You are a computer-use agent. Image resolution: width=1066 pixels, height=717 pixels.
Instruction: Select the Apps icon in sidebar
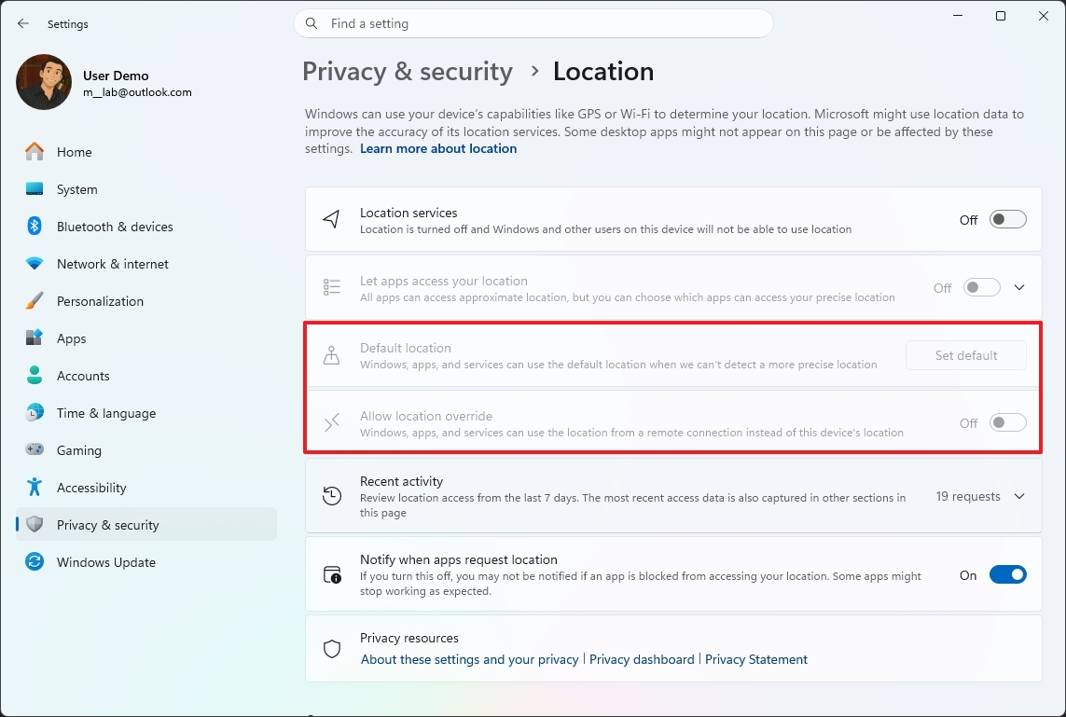(x=34, y=338)
